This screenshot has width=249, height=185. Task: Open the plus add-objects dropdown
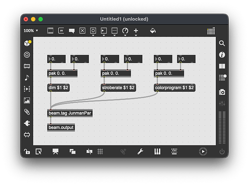(x=136, y=32)
